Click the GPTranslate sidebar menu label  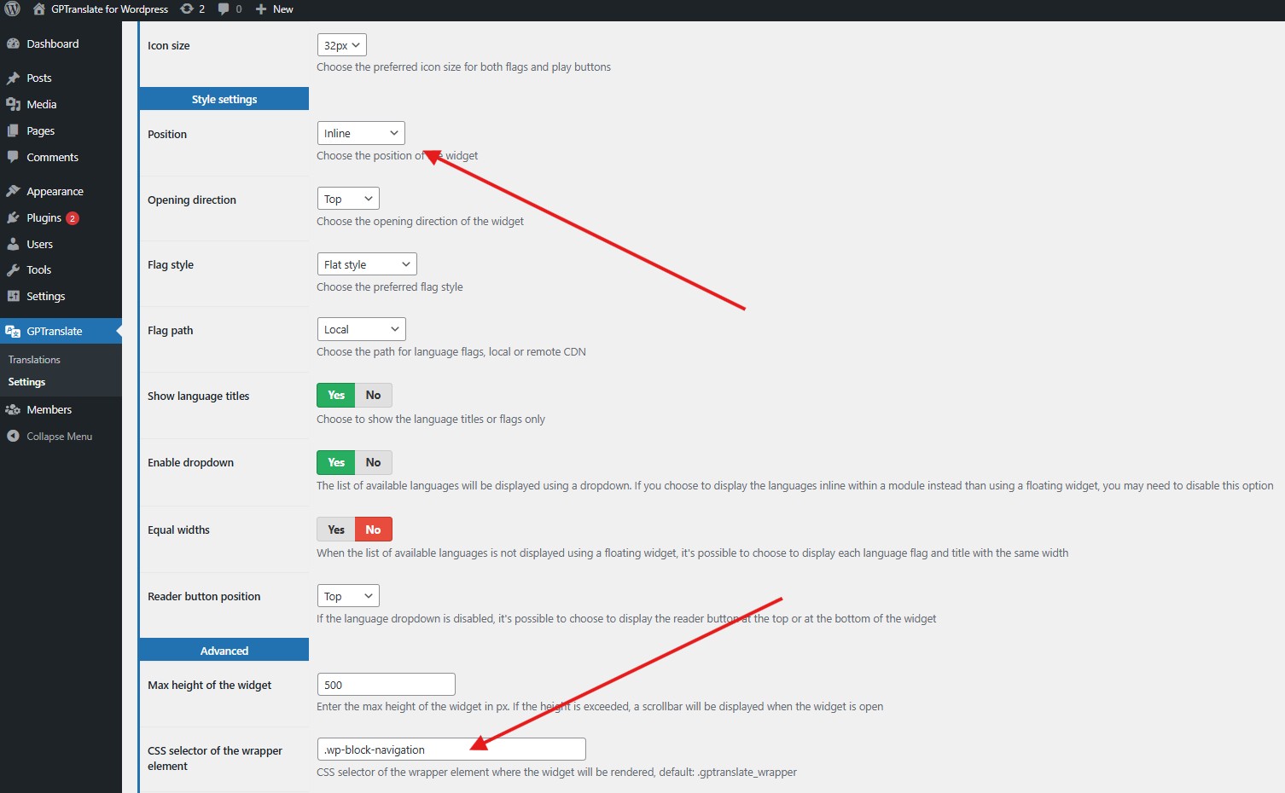(55, 331)
